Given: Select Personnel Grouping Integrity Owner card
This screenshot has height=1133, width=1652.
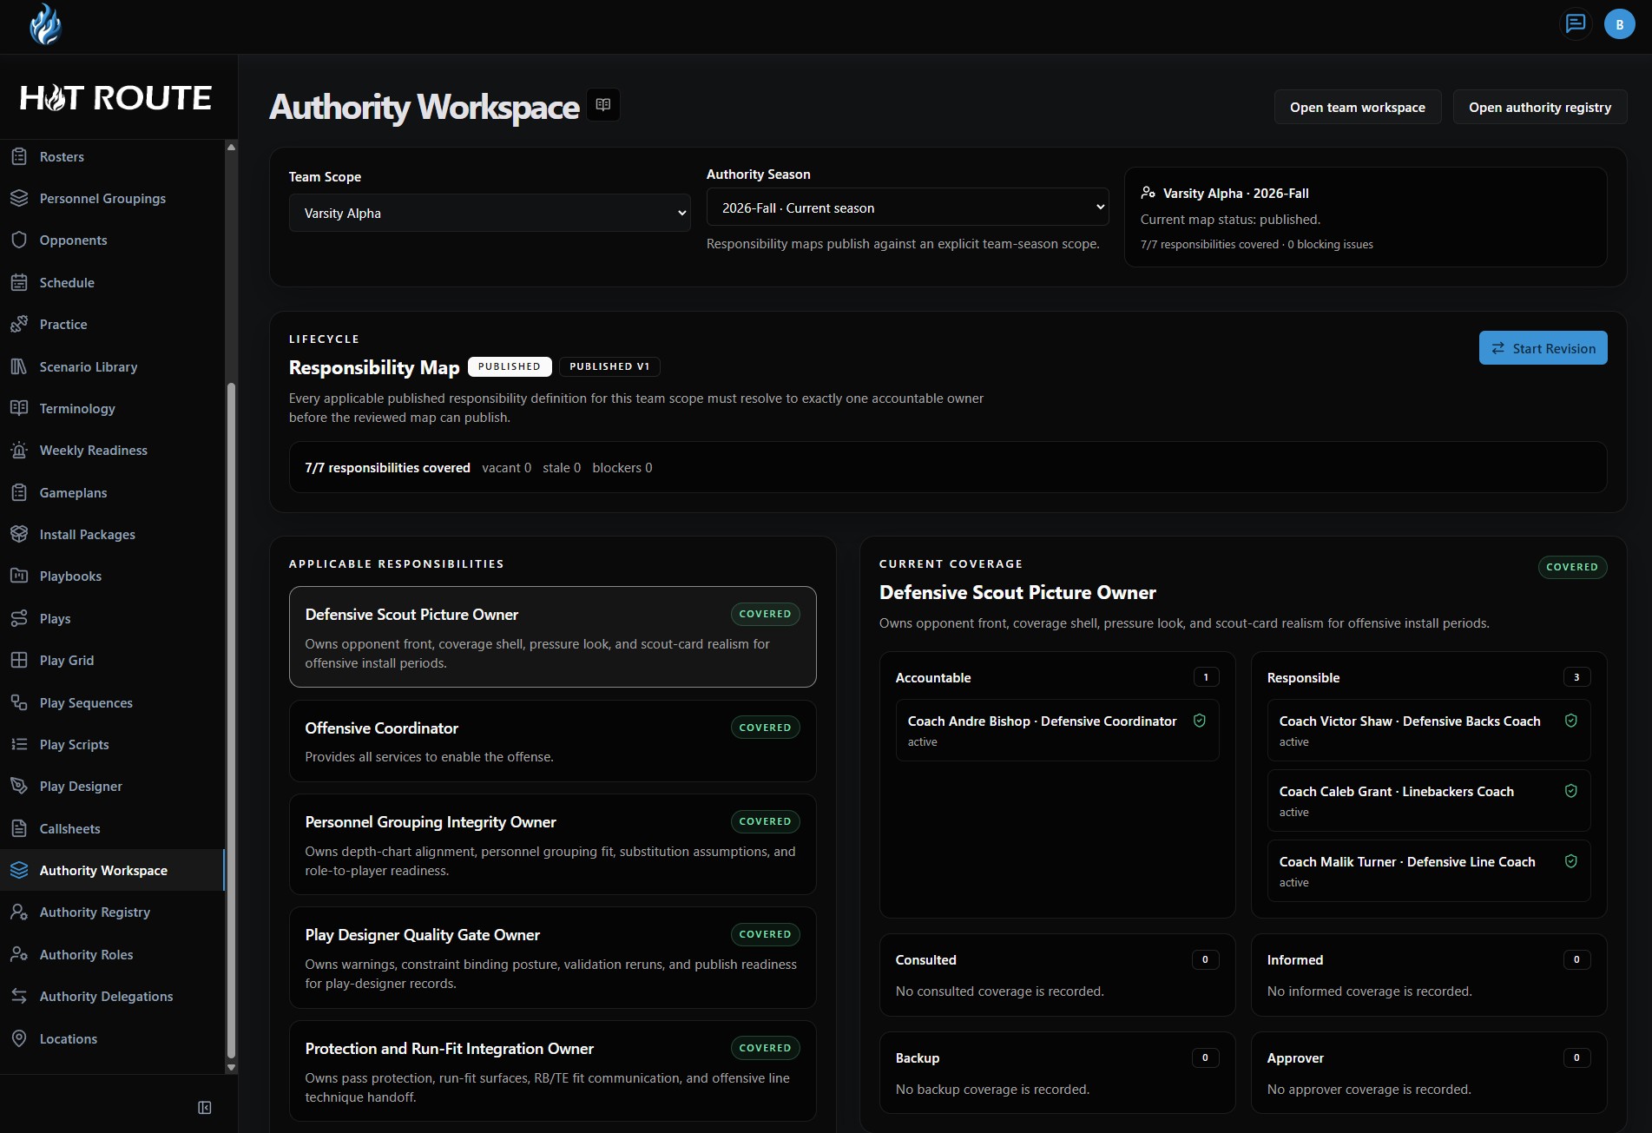Looking at the screenshot, I should (552, 844).
